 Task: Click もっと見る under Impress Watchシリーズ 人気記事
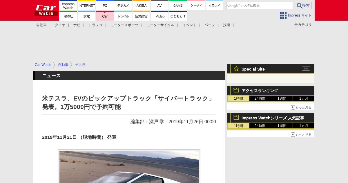(x=301, y=134)
